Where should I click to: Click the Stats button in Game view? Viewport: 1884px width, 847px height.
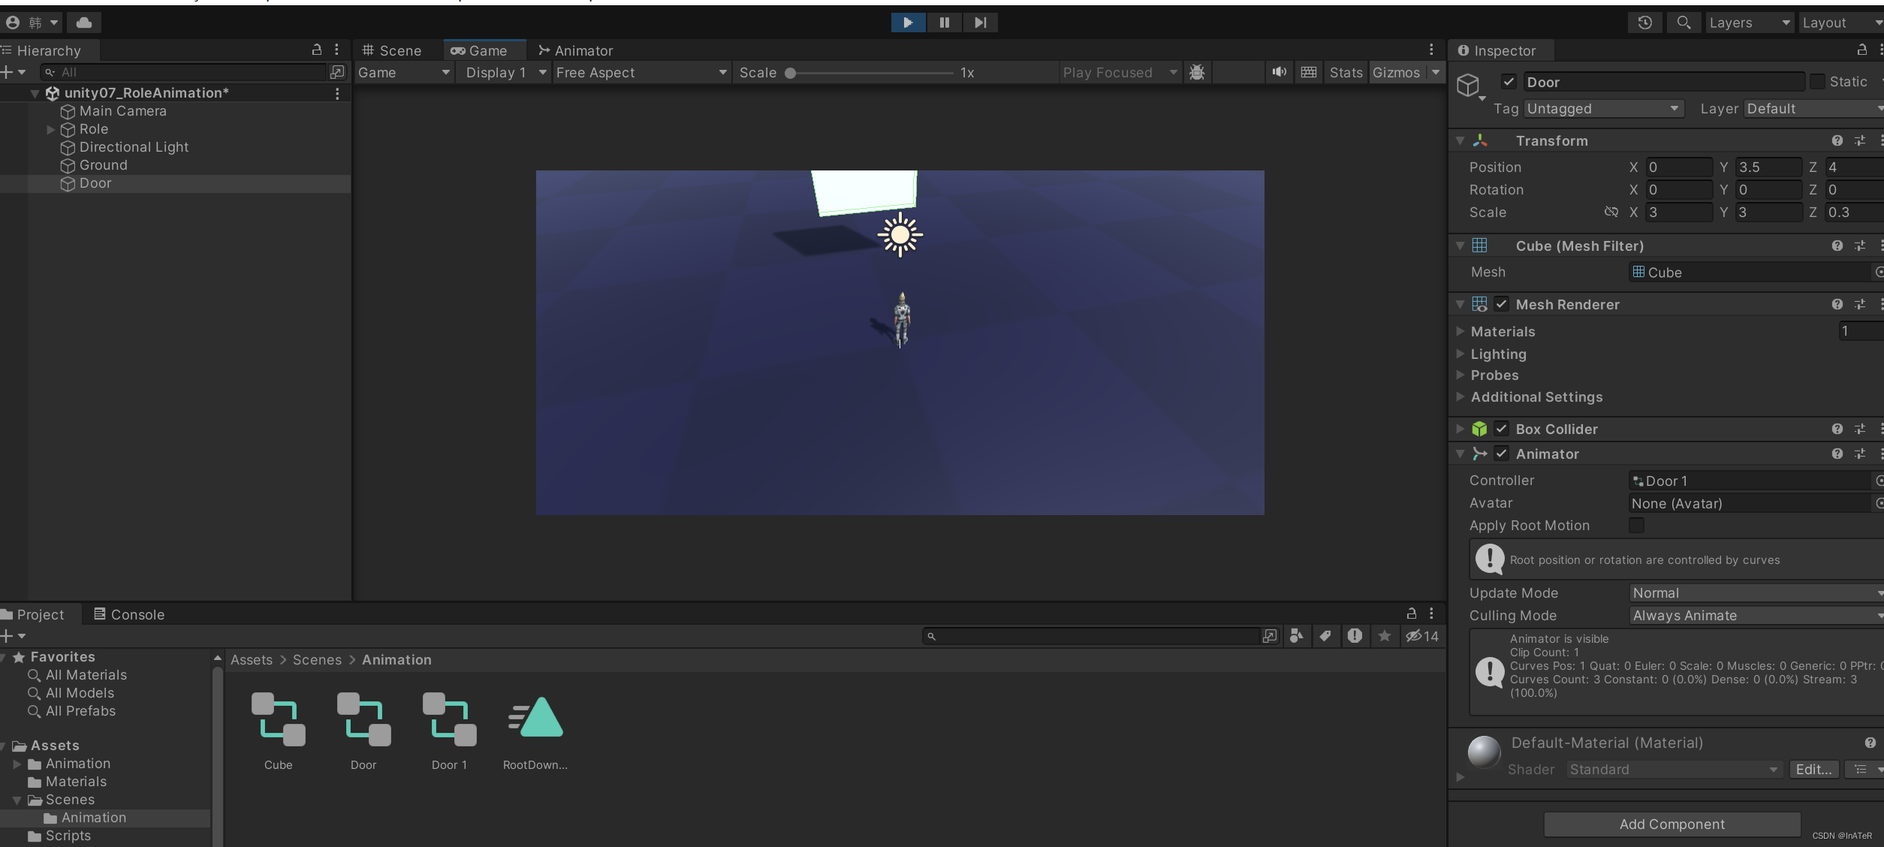(x=1345, y=72)
